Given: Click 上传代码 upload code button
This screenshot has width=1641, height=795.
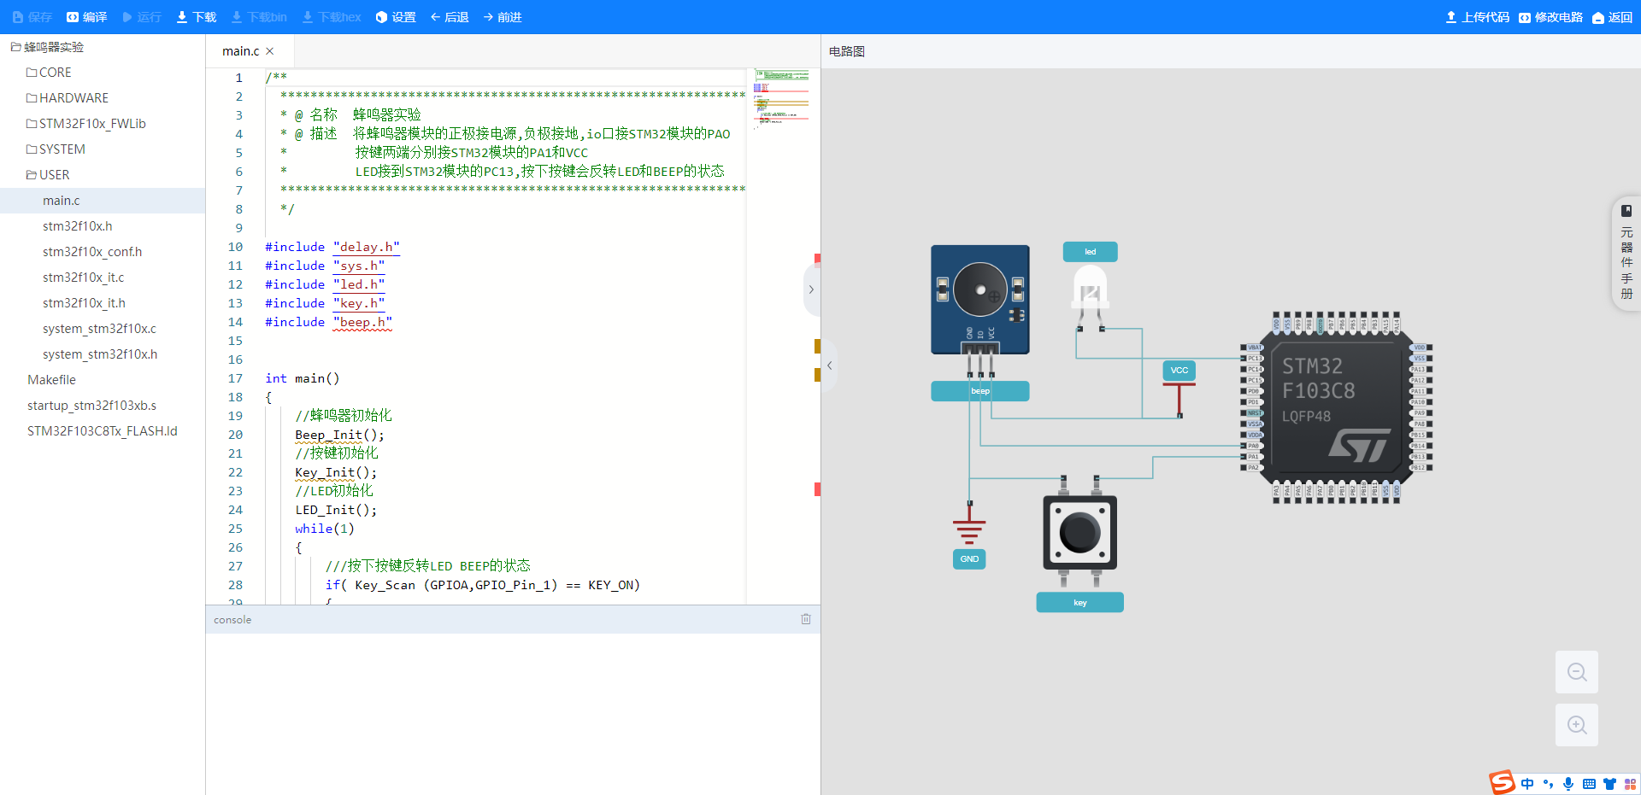Looking at the screenshot, I should [1477, 17].
